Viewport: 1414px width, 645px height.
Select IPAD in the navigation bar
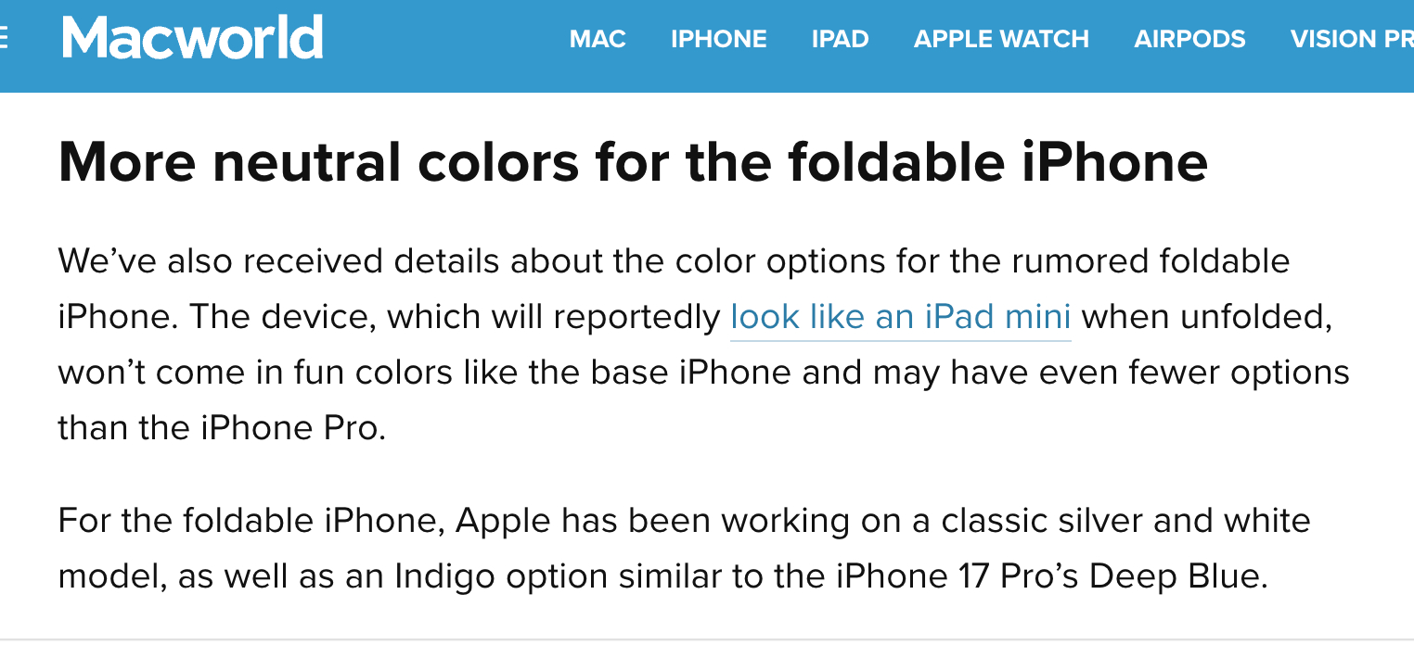pyautogui.click(x=840, y=39)
